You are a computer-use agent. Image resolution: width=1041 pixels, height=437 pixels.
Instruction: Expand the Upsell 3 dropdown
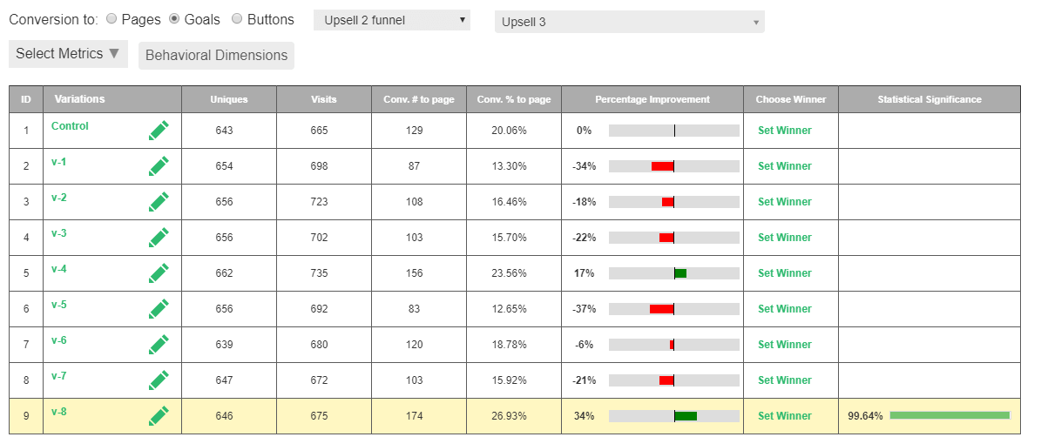tap(629, 22)
